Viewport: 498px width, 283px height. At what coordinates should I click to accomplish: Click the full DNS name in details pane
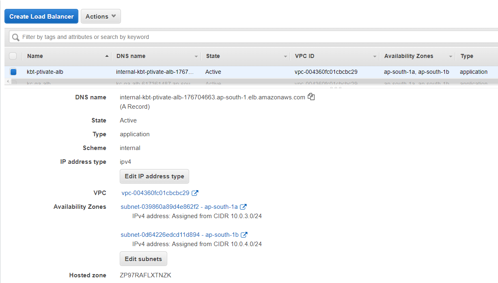212,97
